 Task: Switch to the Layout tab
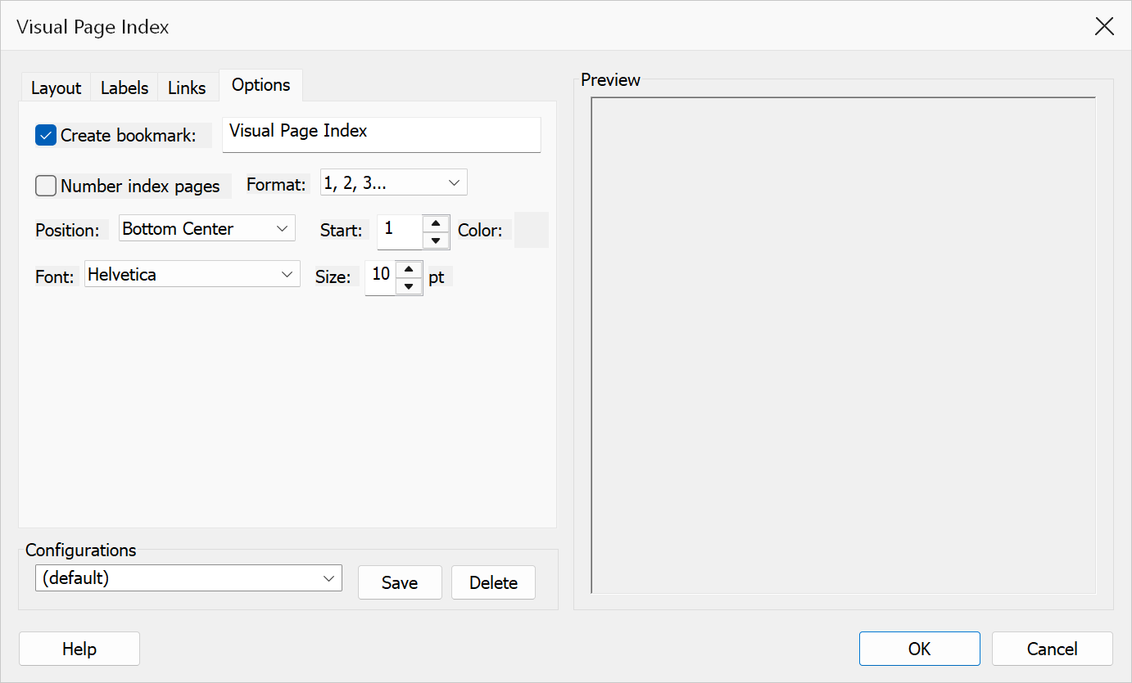(57, 88)
